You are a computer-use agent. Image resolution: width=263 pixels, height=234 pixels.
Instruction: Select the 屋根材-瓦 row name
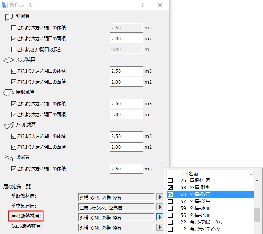tap(200, 181)
